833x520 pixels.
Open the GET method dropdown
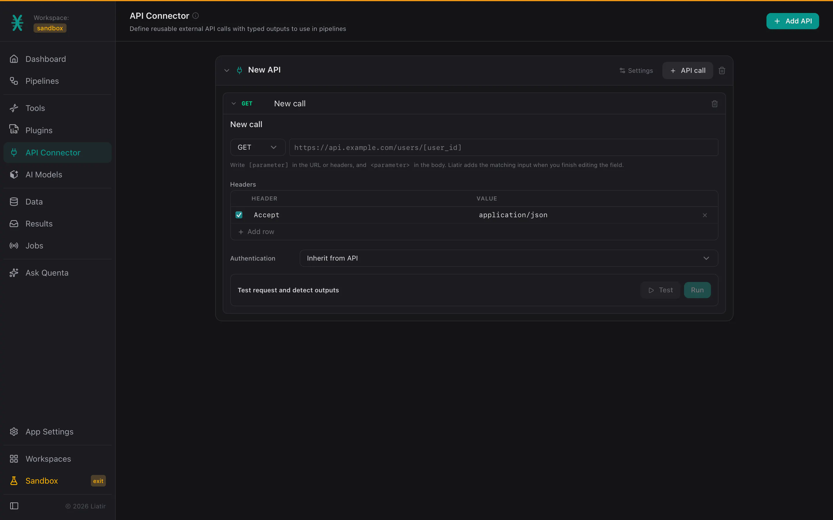click(x=257, y=147)
